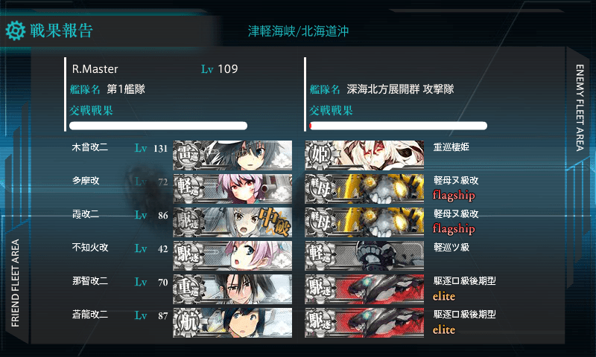The height and width of the screenshot is (357, 596).
Task: Click the gear icon beside 戦果報告
Action: tap(16, 30)
